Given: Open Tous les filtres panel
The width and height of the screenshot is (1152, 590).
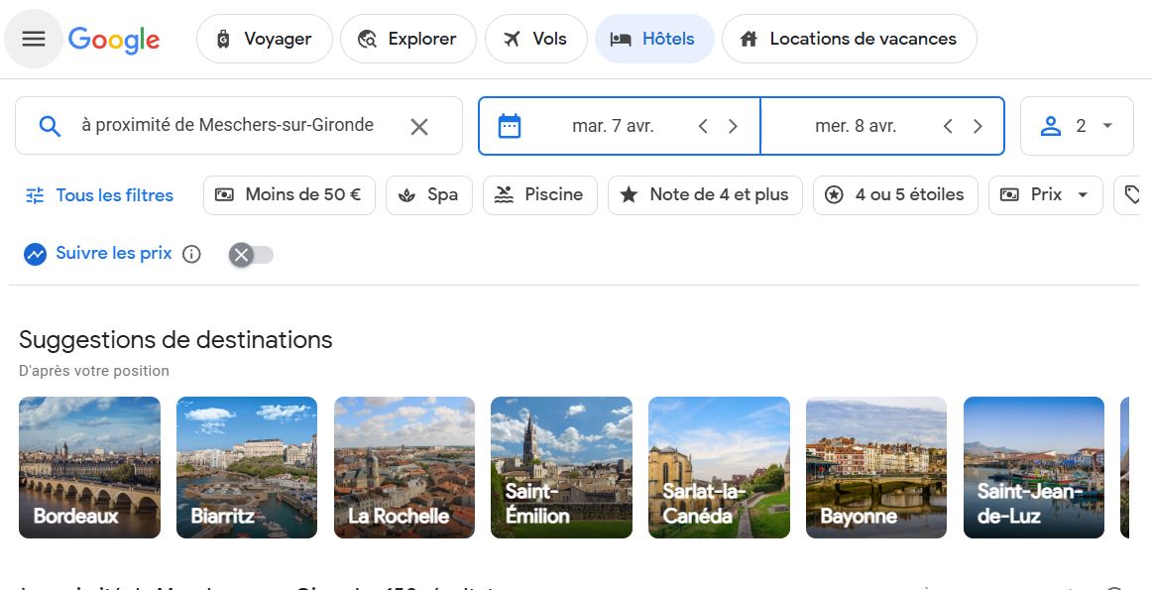Looking at the screenshot, I should 99,195.
